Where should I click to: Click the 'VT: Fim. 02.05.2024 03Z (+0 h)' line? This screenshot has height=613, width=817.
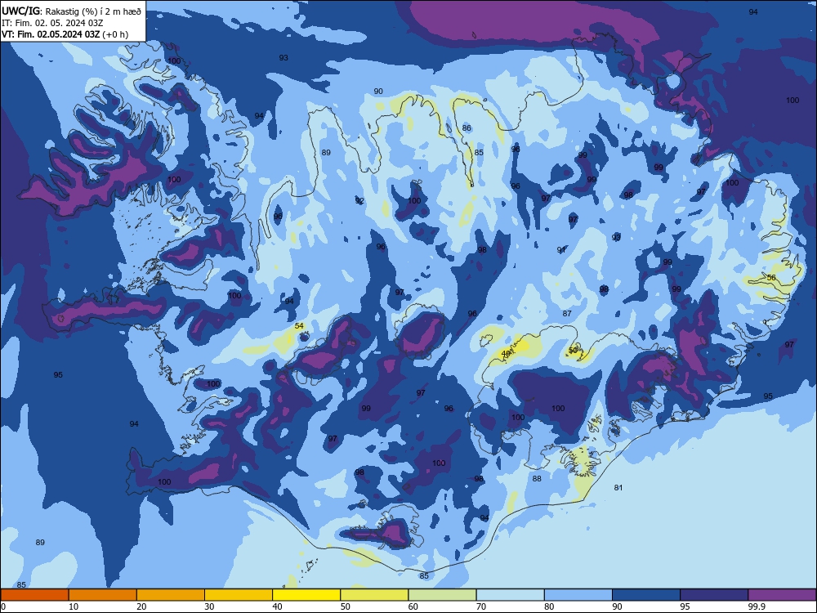click(x=65, y=34)
